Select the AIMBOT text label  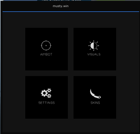(46, 55)
